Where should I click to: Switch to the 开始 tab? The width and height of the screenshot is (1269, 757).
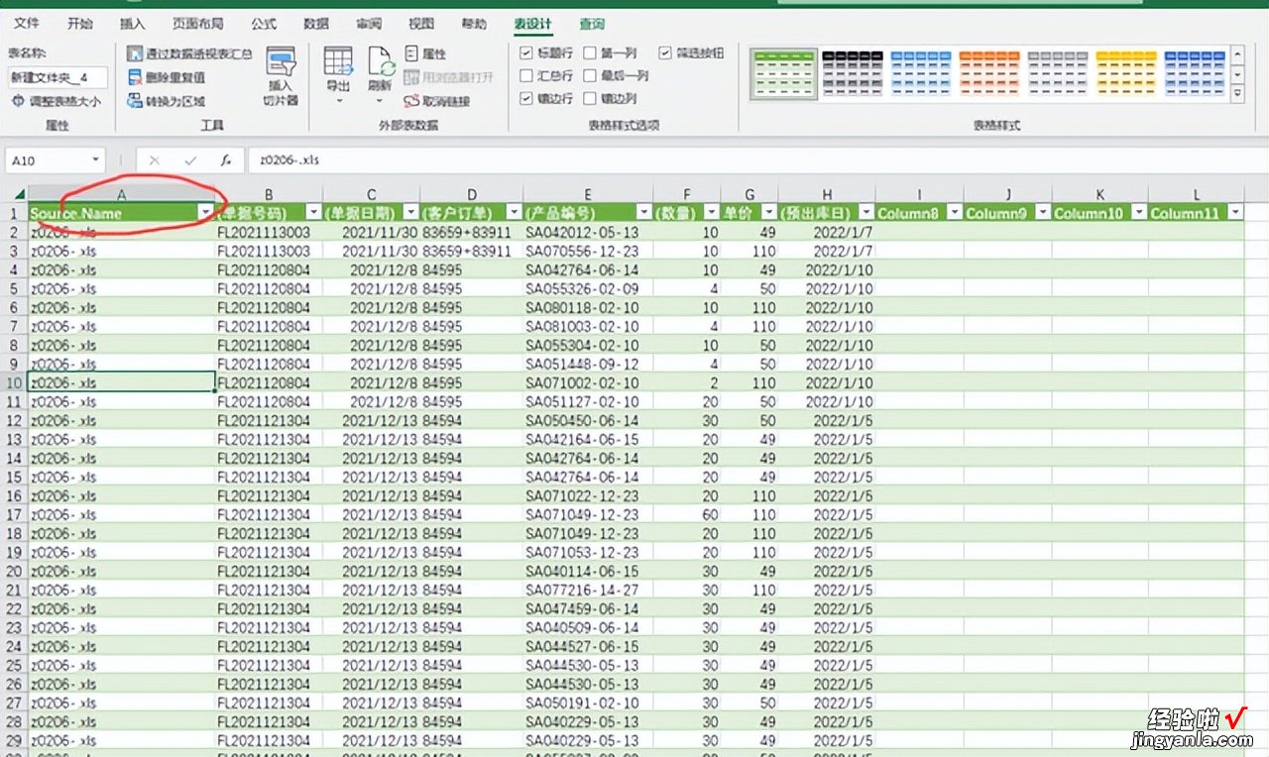click(x=80, y=24)
